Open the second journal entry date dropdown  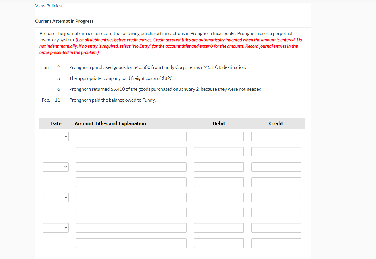(56, 167)
